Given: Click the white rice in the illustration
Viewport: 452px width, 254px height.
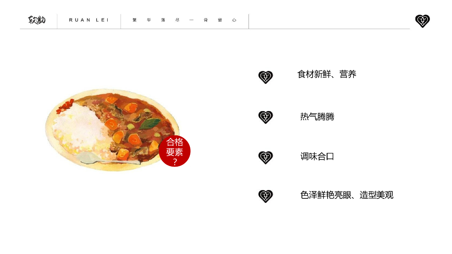Looking at the screenshot, I should tap(77, 127).
